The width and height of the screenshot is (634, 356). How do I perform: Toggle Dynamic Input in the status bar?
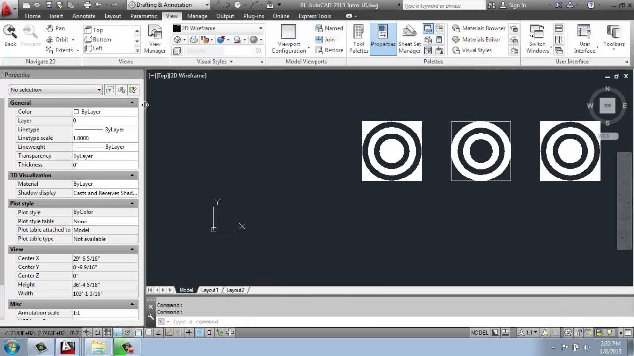point(179,333)
